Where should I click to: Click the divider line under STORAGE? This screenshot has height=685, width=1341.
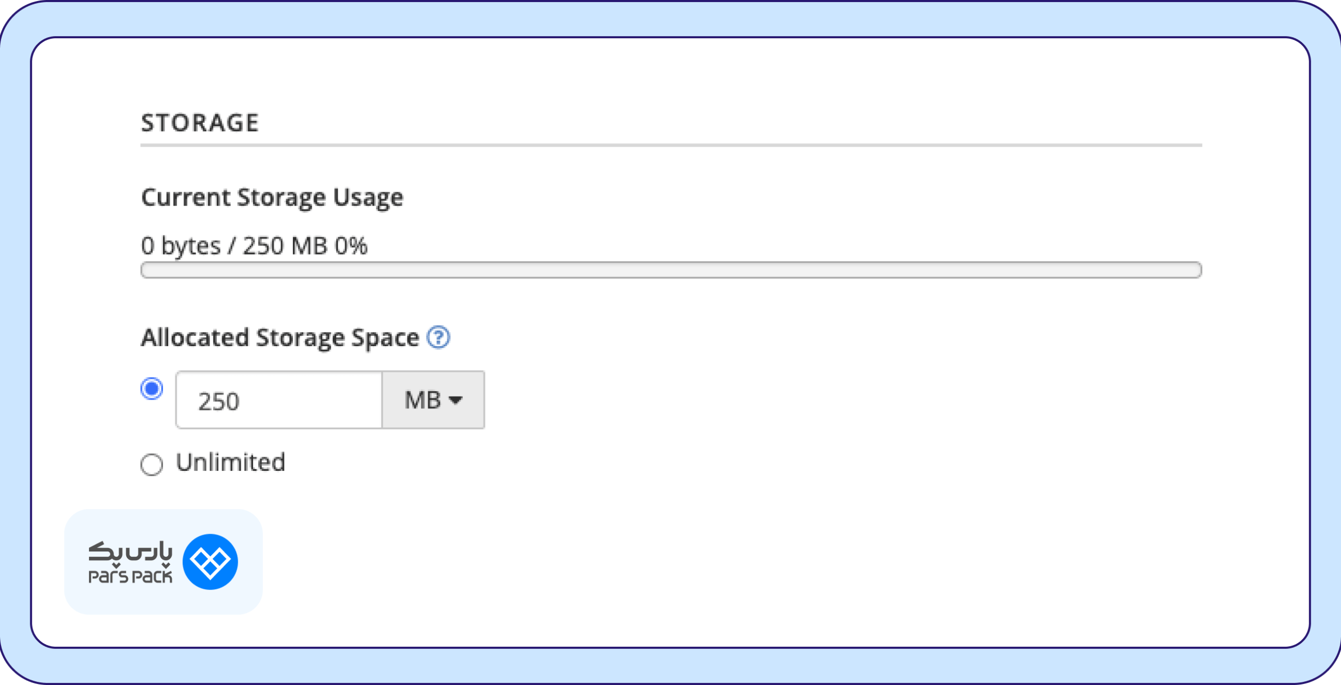tap(671, 145)
